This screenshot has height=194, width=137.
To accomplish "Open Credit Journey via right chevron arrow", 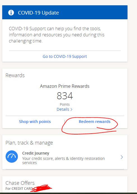I will pyautogui.click(x=122, y=157).
